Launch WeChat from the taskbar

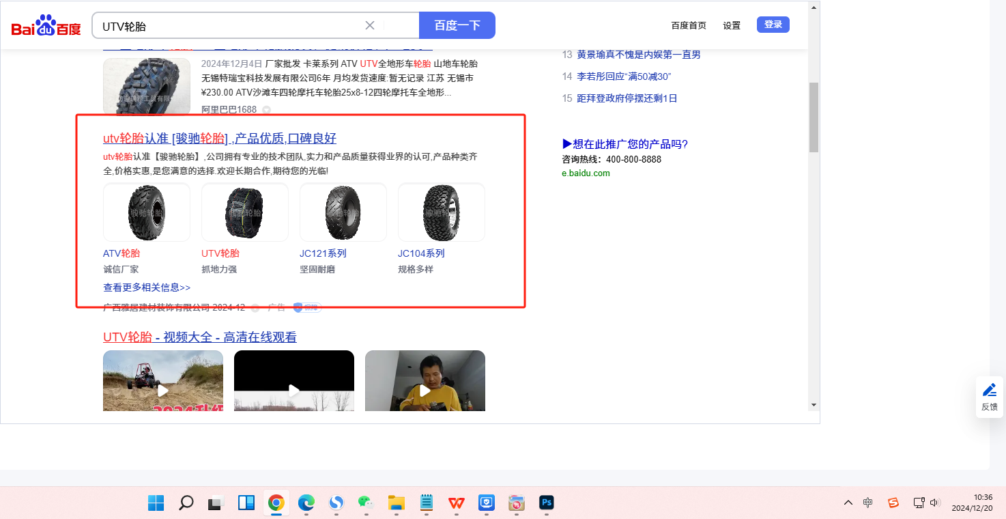366,503
